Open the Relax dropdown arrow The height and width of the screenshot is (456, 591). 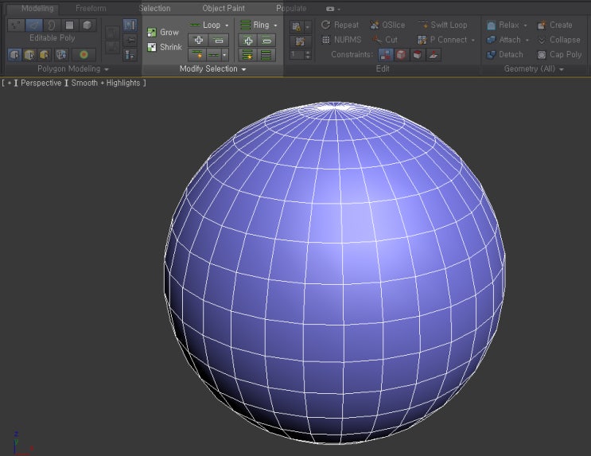point(525,25)
